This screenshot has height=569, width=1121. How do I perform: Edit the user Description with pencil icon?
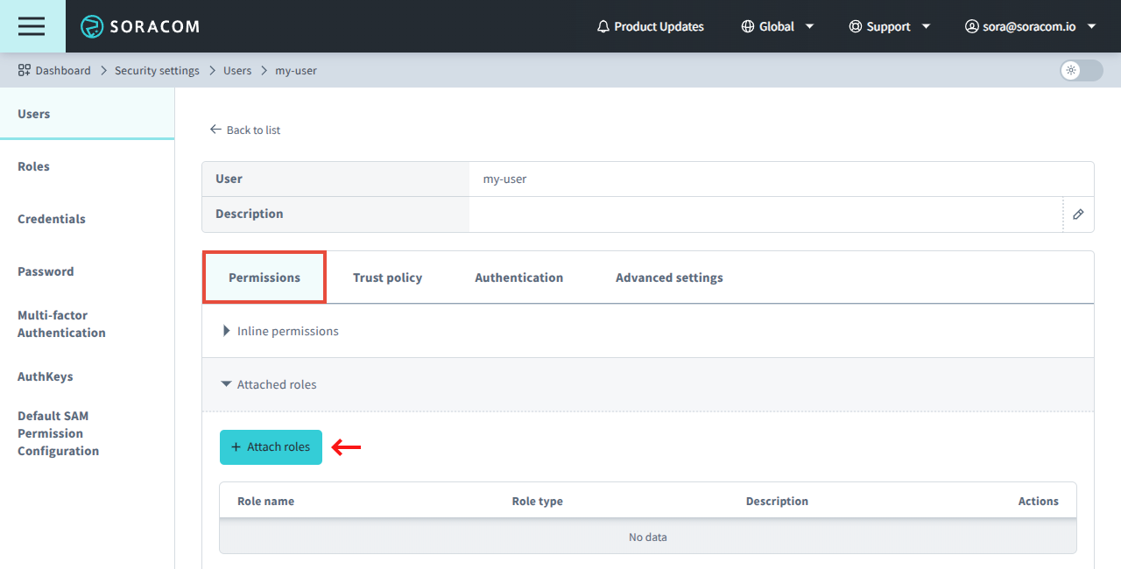(x=1078, y=214)
